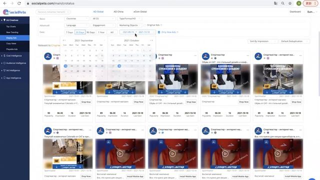The image size is (320, 180).
Task: Bookmark this page with the star icon
Action: 290,3
